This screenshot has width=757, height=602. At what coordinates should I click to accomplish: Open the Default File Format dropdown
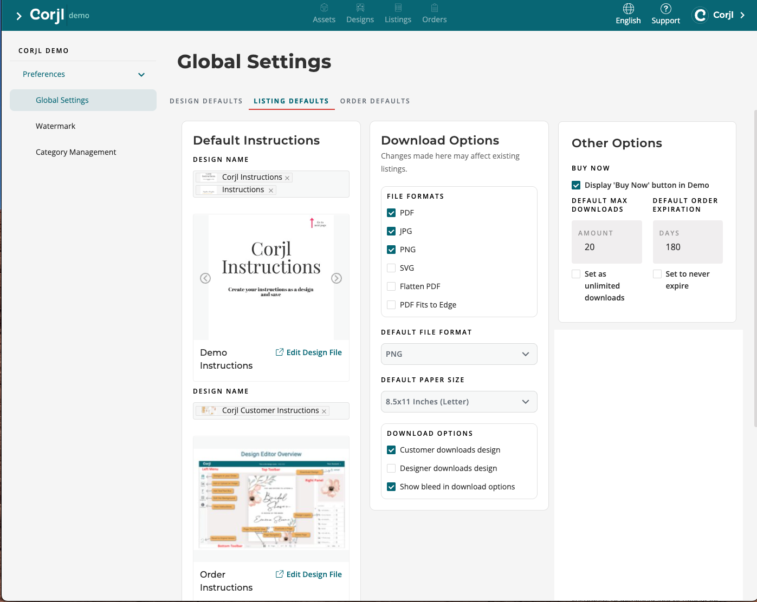point(458,354)
